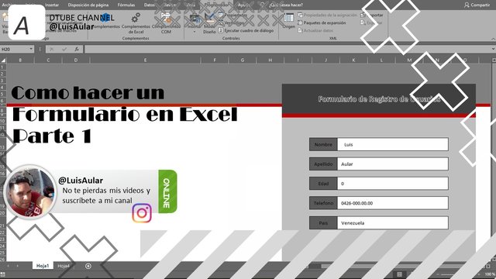Click the Telefono label button
This screenshot has height=279, width=496.
[323, 203]
